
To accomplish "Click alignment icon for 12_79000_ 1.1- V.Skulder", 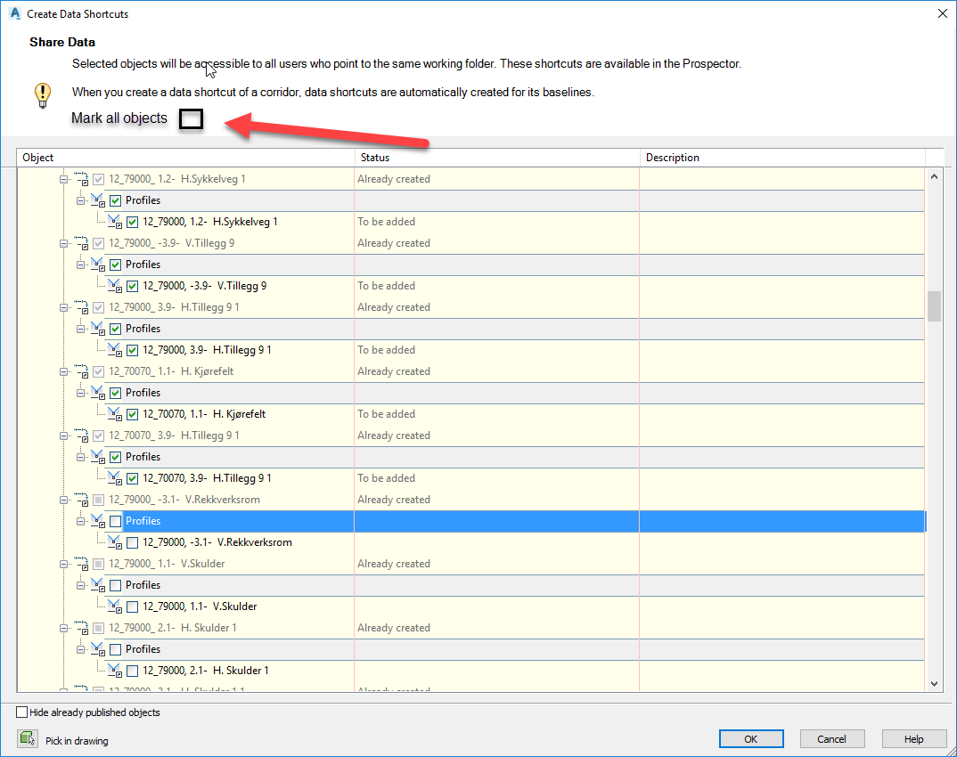I will pyautogui.click(x=82, y=564).
